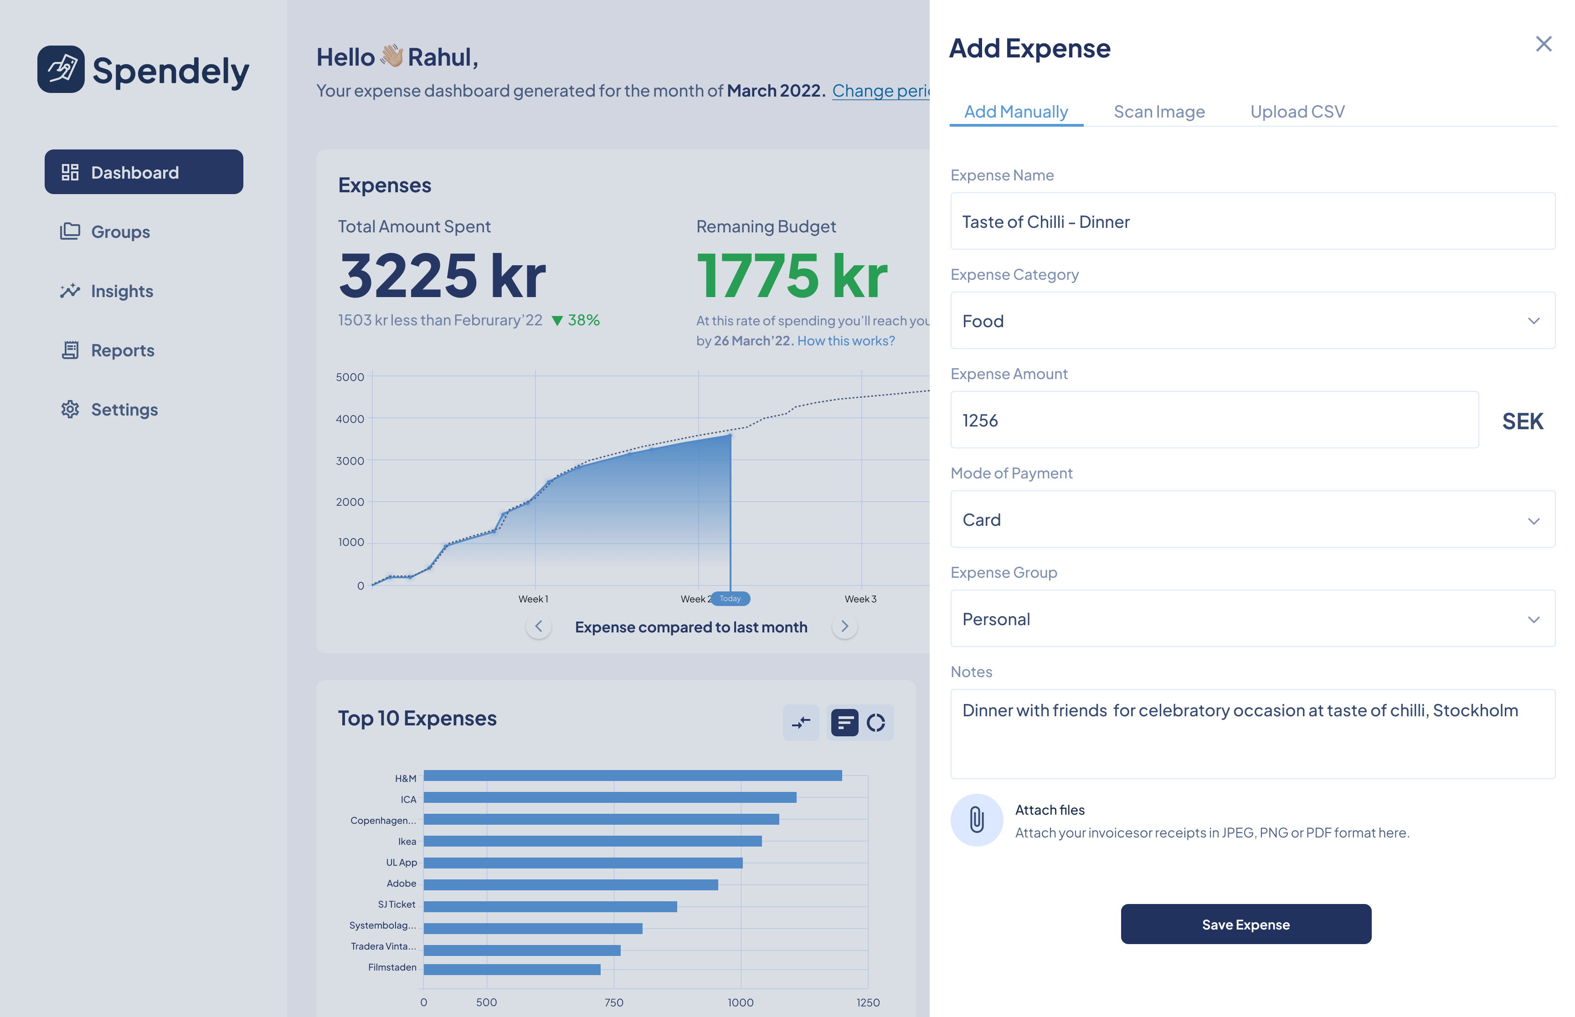Click the compare arrows icon in Top 10 Expenses
This screenshot has width=1575, height=1017.
[801, 723]
